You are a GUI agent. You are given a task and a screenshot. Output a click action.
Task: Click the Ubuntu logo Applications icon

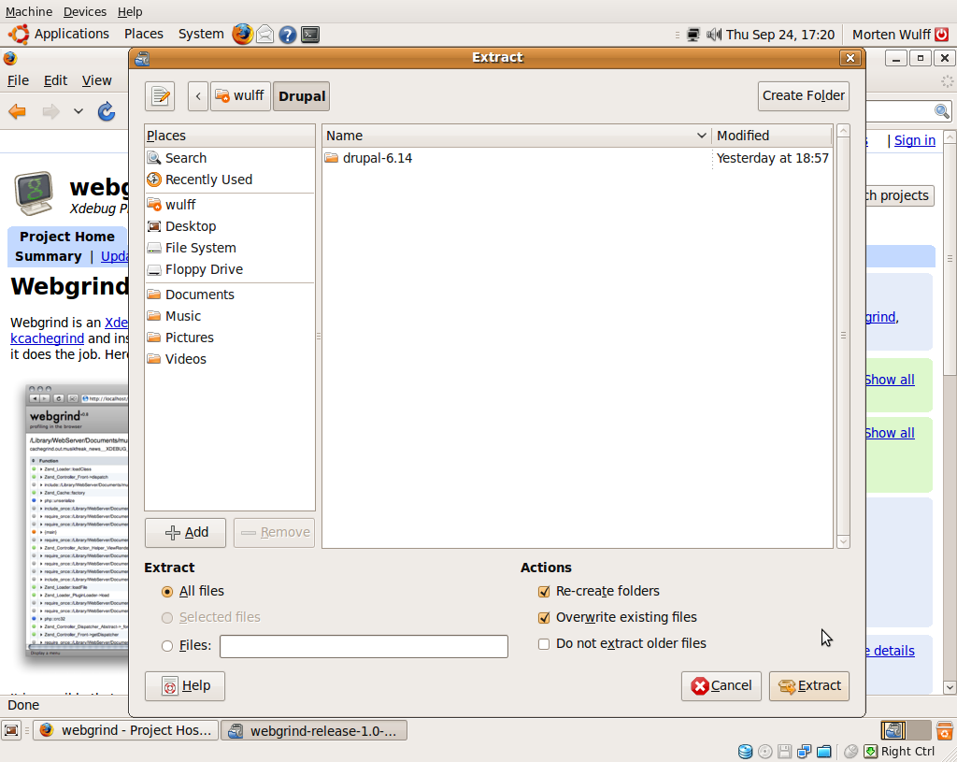pyautogui.click(x=19, y=35)
